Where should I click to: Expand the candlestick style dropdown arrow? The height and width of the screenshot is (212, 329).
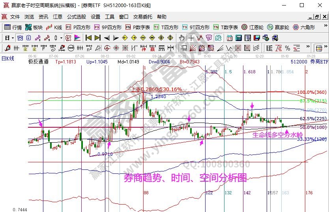click(x=61, y=38)
